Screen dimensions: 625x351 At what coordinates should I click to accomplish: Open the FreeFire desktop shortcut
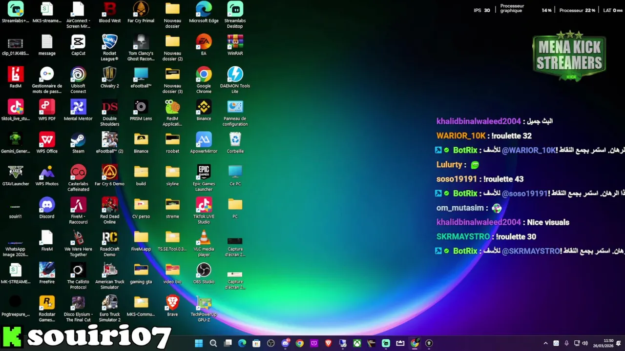[47, 274]
